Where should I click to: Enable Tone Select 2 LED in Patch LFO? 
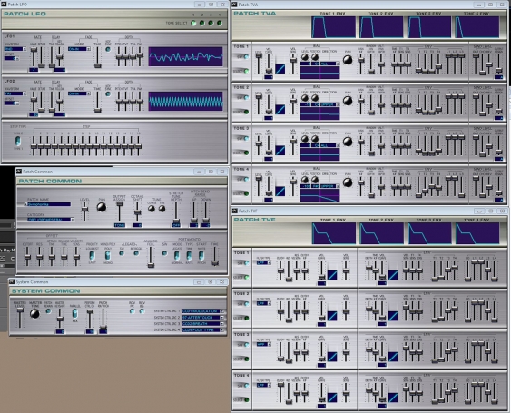coord(202,23)
